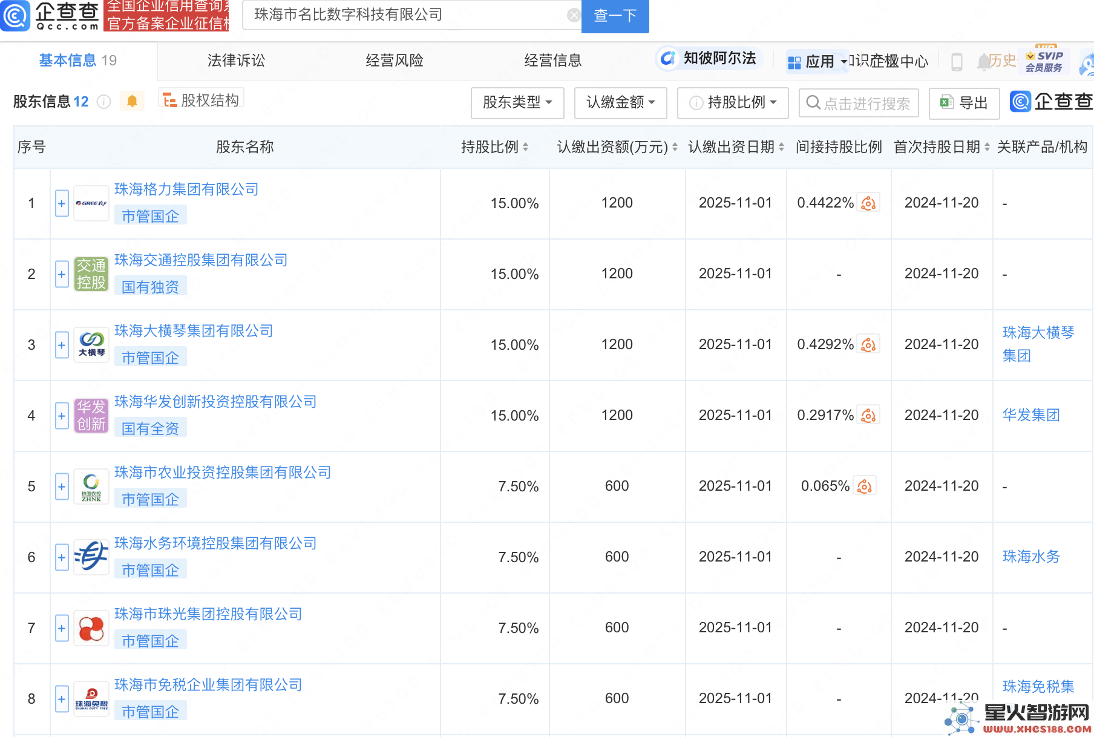Expand row for 珠海华发创新投资控股有限公司
Screen dimensions: 1094x737
pyautogui.click(x=62, y=416)
